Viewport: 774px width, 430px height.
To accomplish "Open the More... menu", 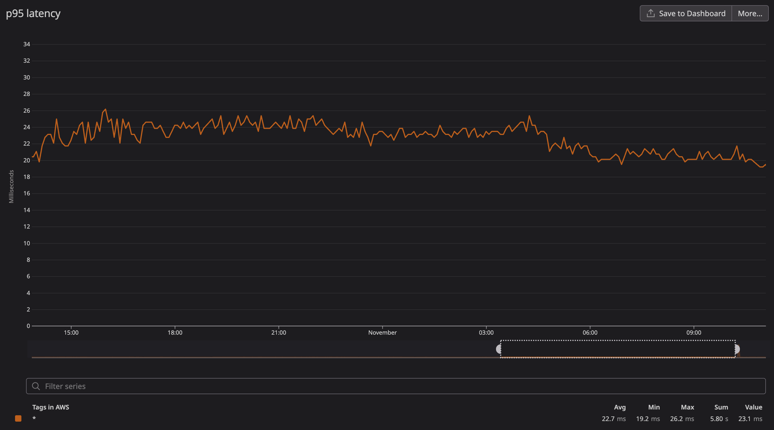I will [750, 14].
